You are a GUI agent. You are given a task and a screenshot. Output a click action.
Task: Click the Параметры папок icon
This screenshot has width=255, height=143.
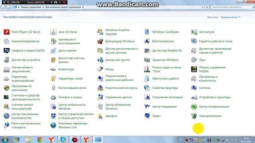pyautogui.click(x=53, y=79)
